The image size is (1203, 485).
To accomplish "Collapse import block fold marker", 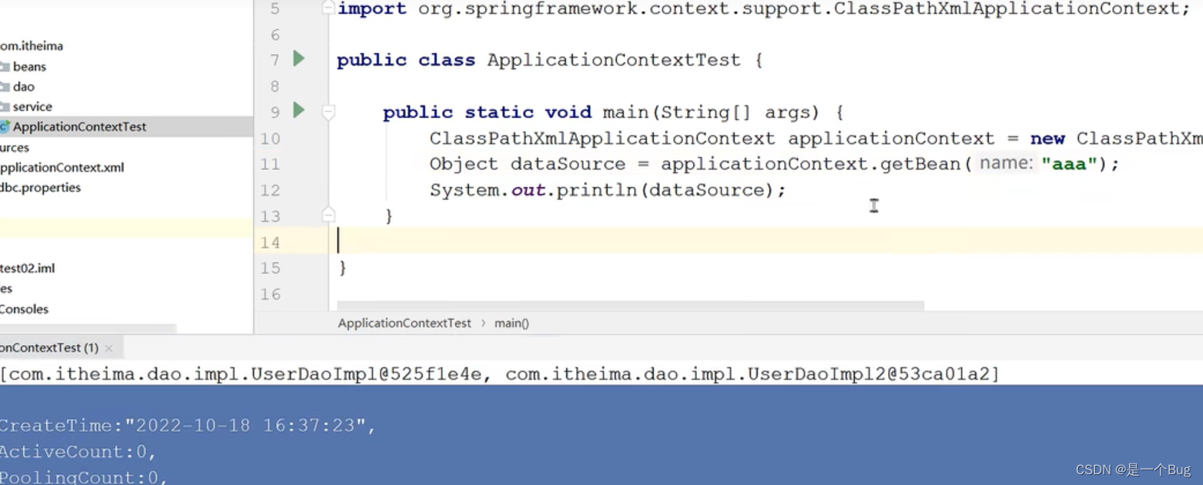I will (328, 8).
